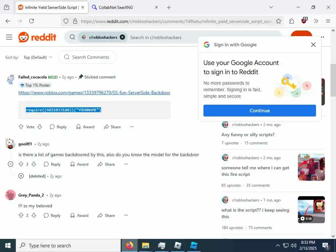
Task: Open Firefox application menu
Action: pyautogui.click(x=328, y=21)
